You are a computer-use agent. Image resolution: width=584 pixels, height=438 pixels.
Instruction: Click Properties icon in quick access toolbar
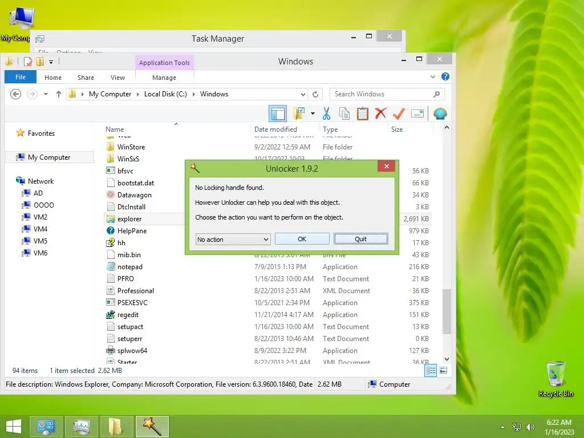pyautogui.click(x=28, y=62)
